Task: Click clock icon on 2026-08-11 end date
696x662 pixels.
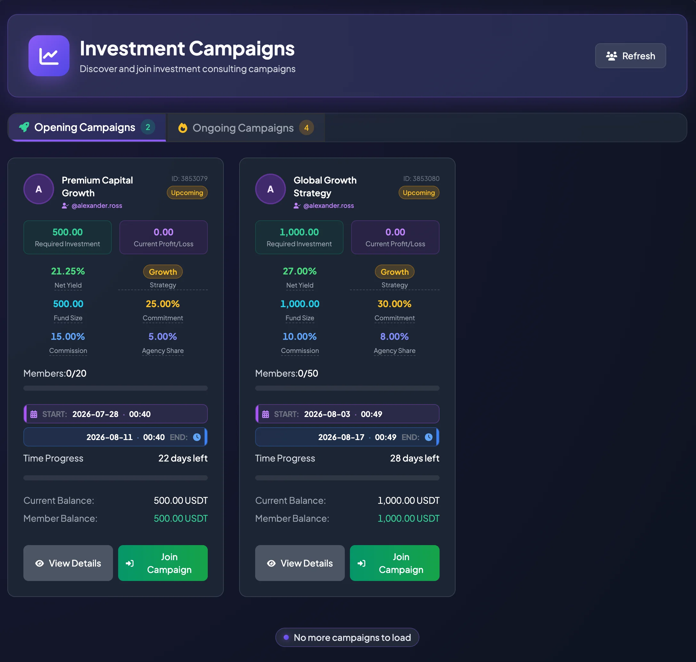Action: coord(197,437)
